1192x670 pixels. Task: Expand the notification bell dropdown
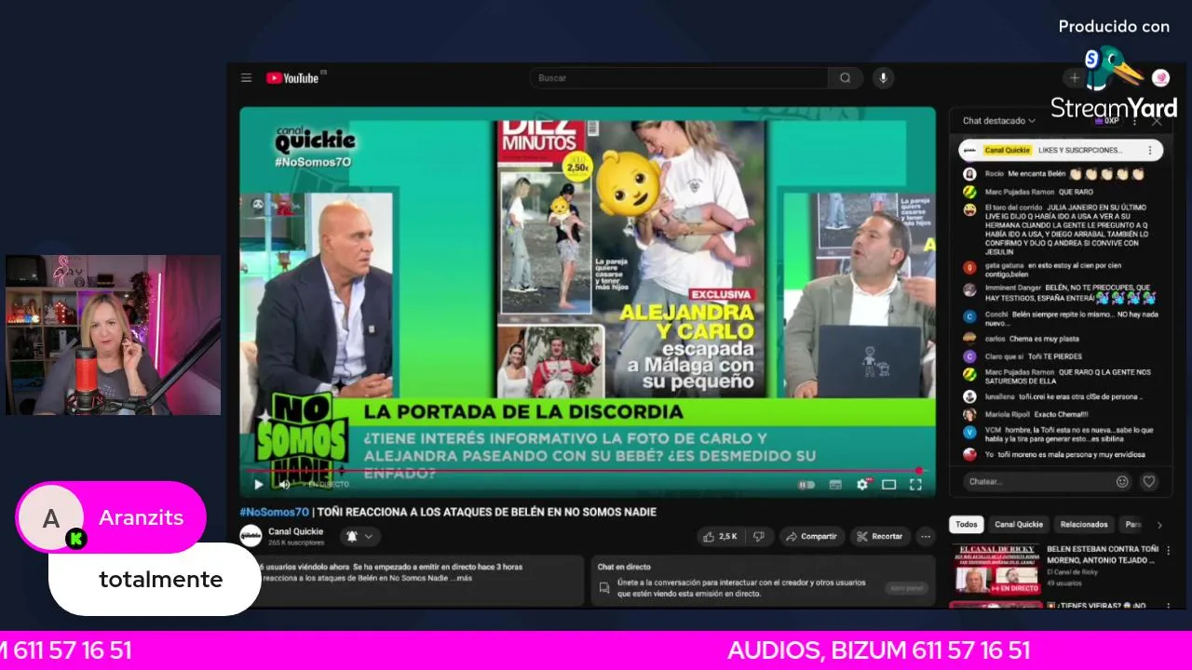coord(359,536)
